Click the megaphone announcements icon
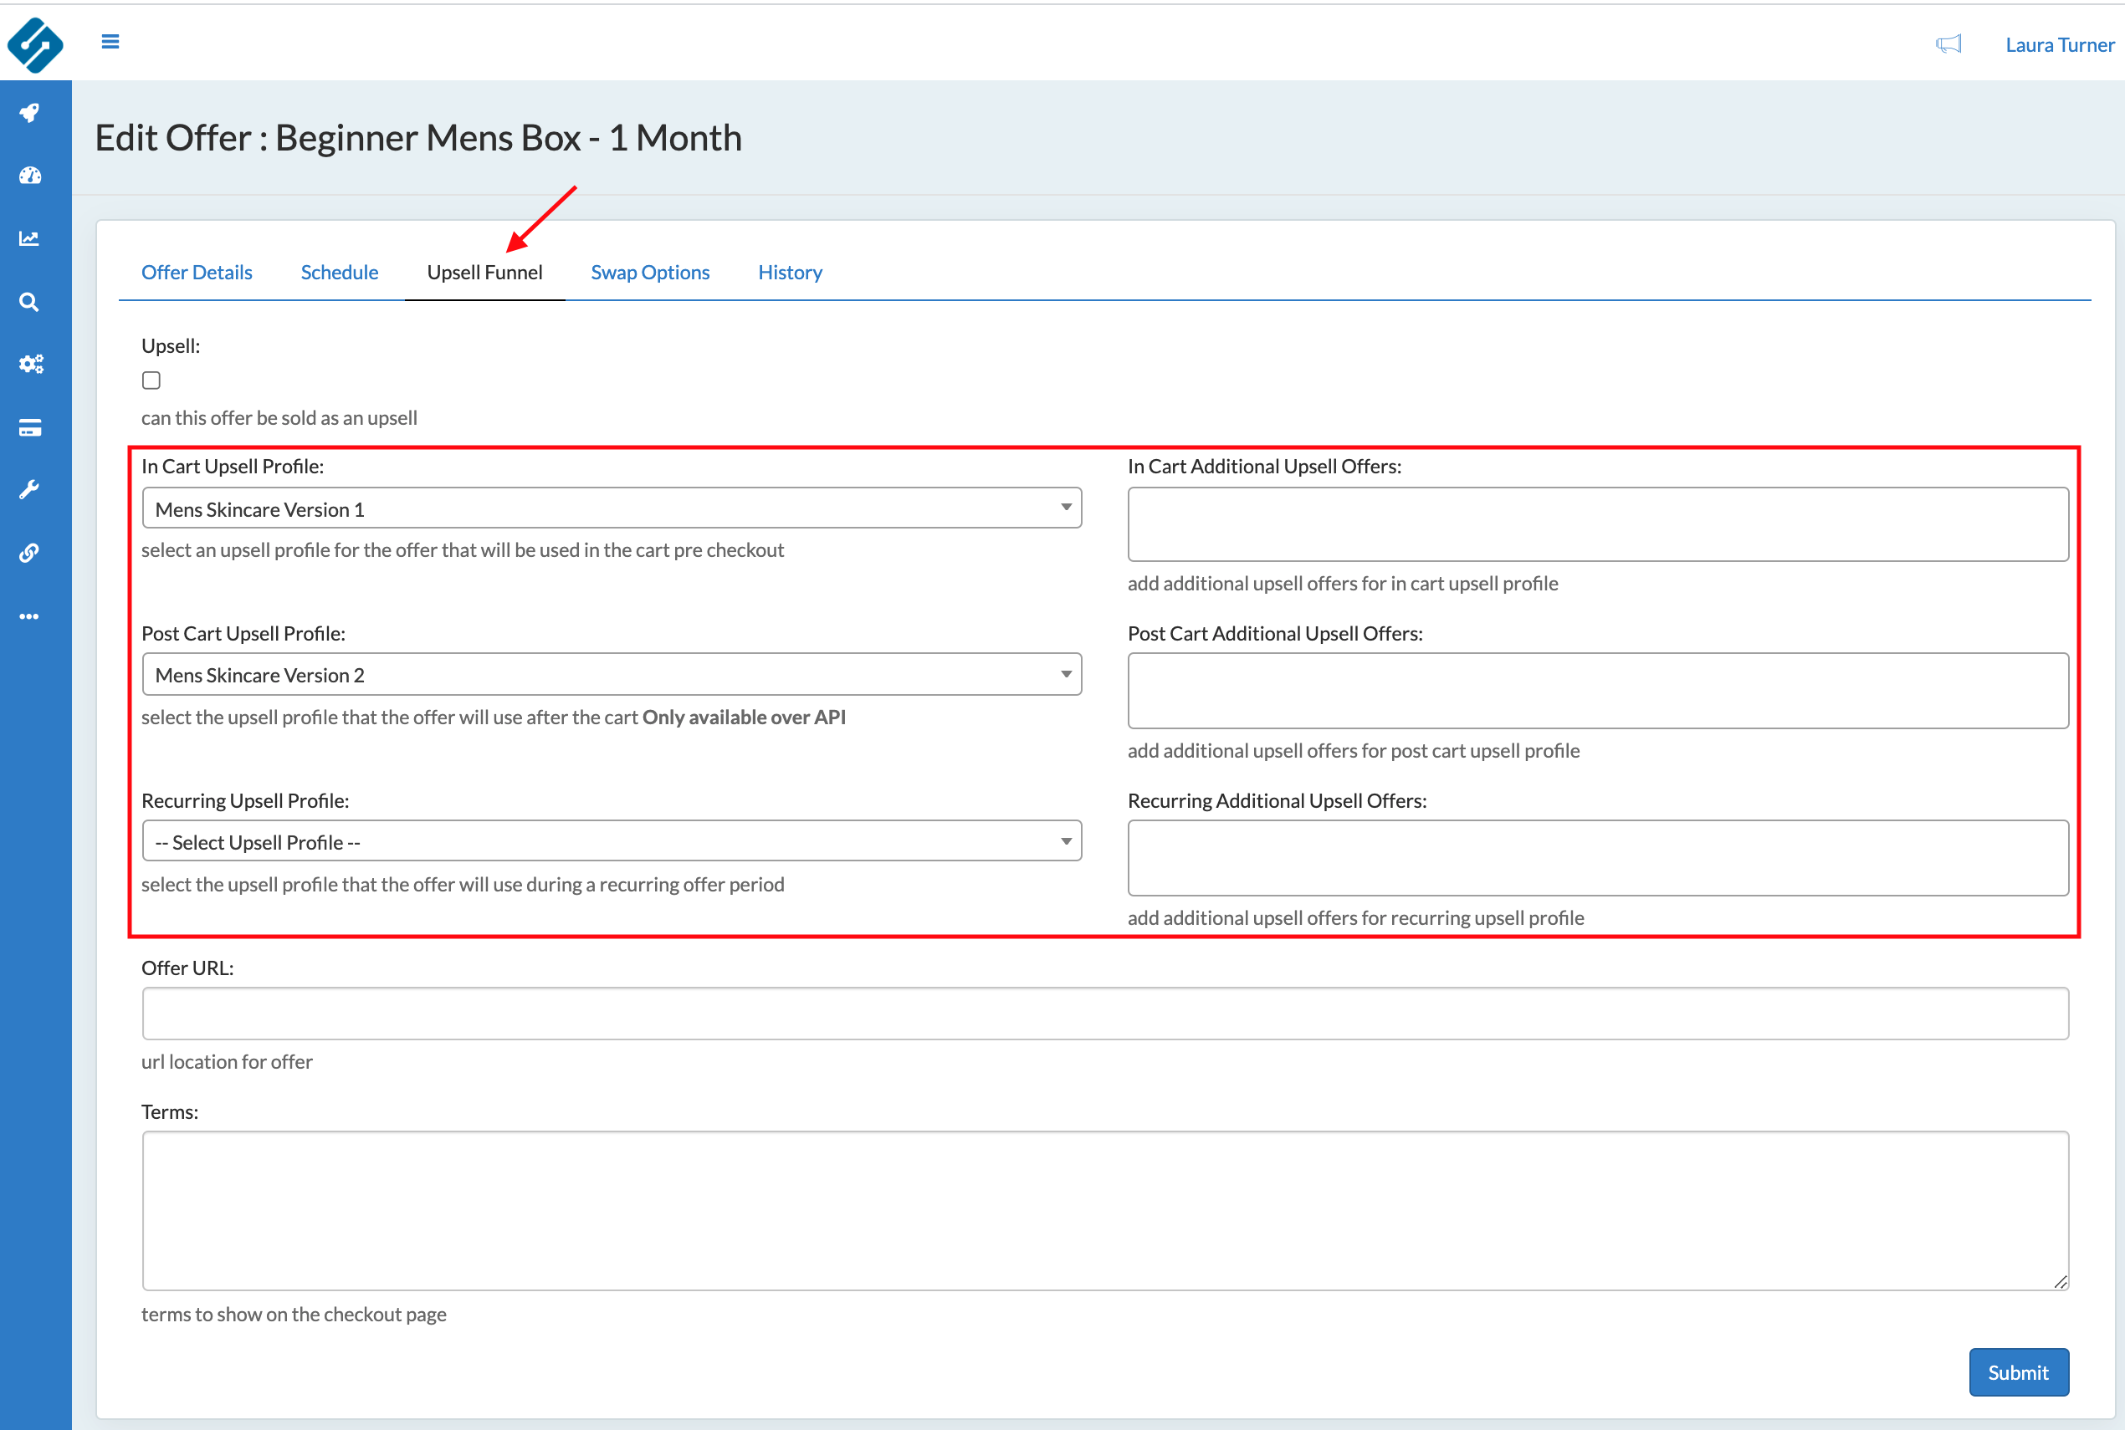This screenshot has width=2125, height=1430. (1948, 43)
